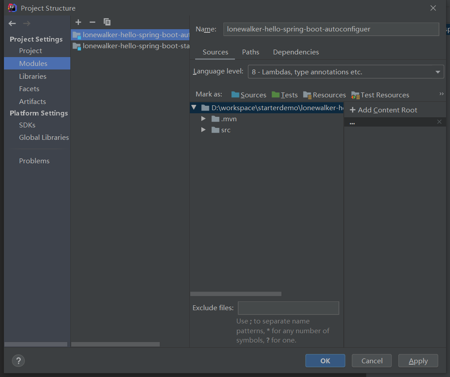Click IntelliJ logo in title bar

pos(12,8)
